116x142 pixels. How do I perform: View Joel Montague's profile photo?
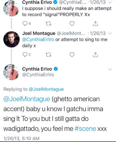[x=11, y=39]
